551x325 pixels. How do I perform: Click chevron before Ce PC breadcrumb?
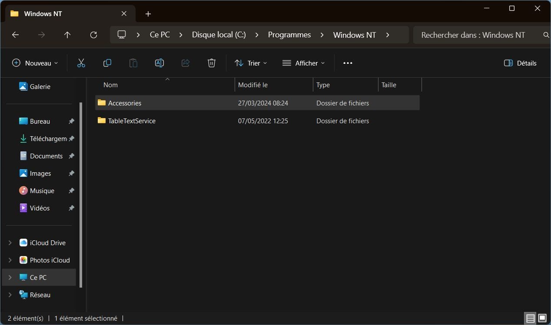coord(138,35)
